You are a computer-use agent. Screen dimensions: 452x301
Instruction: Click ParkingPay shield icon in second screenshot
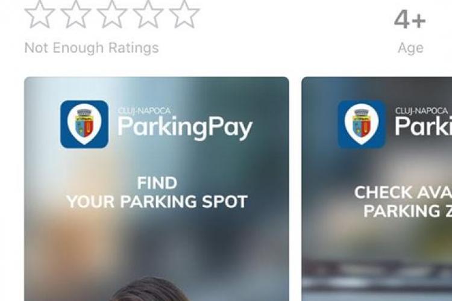coord(362,124)
